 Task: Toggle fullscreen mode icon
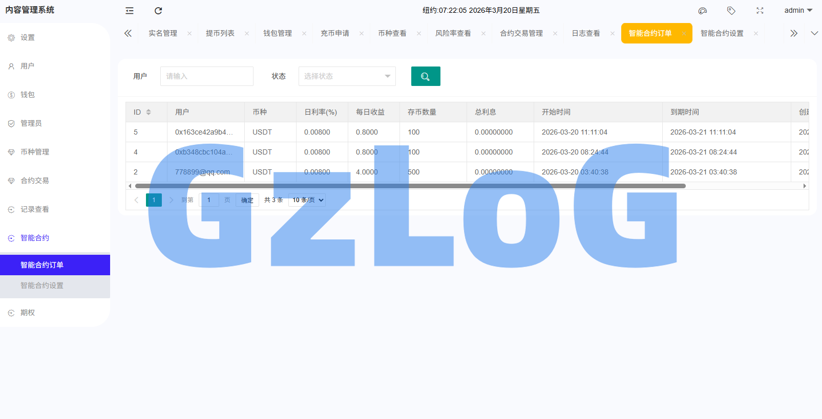pyautogui.click(x=760, y=11)
